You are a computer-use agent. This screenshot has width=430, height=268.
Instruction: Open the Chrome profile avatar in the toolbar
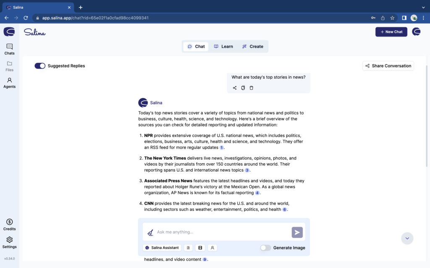(x=414, y=18)
